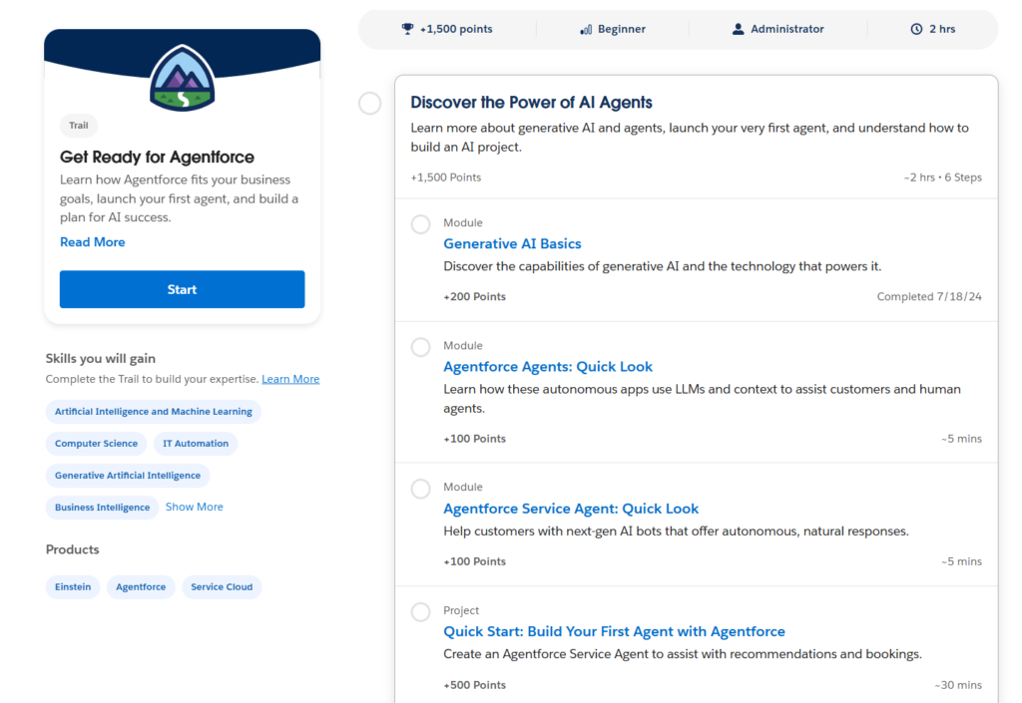This screenshot has height=703, width=1022.
Task: Click the Agentforce trail mountain badge icon
Action: [x=182, y=77]
